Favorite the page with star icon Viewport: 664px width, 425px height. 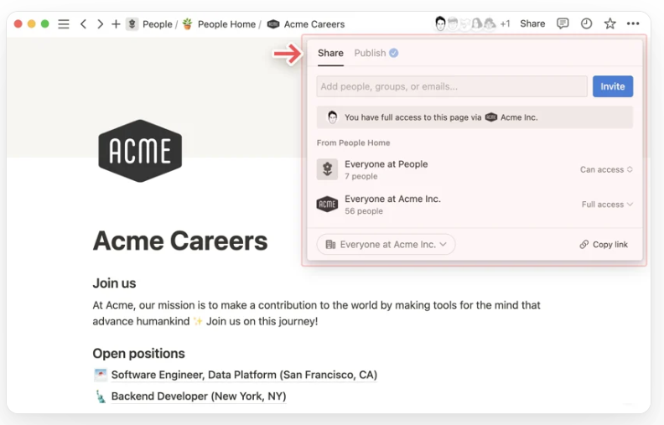610,23
